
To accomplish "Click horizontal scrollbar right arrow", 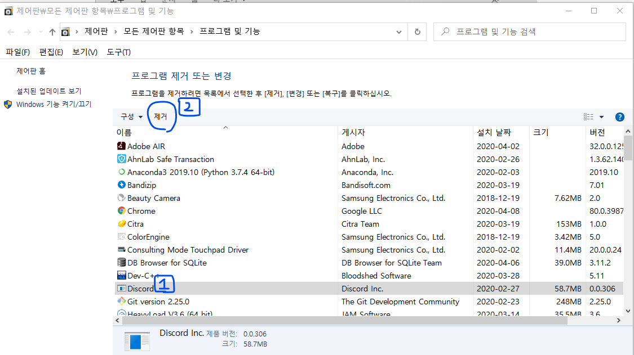I will (x=619, y=320).
